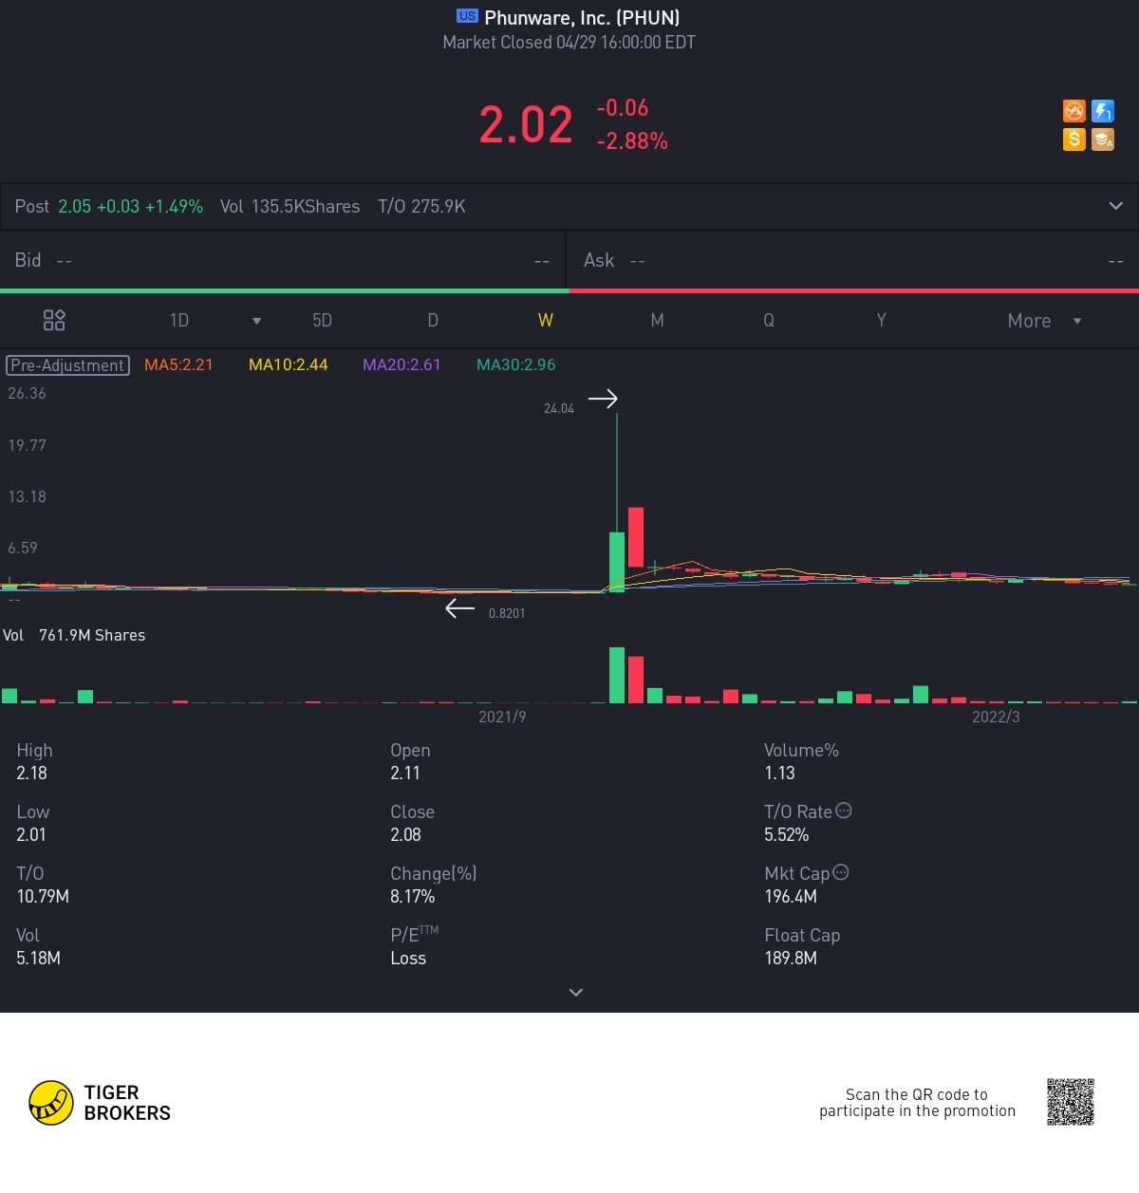The image size is (1139, 1193).
Task: Click the post-market price 2.05
Action: point(75,206)
